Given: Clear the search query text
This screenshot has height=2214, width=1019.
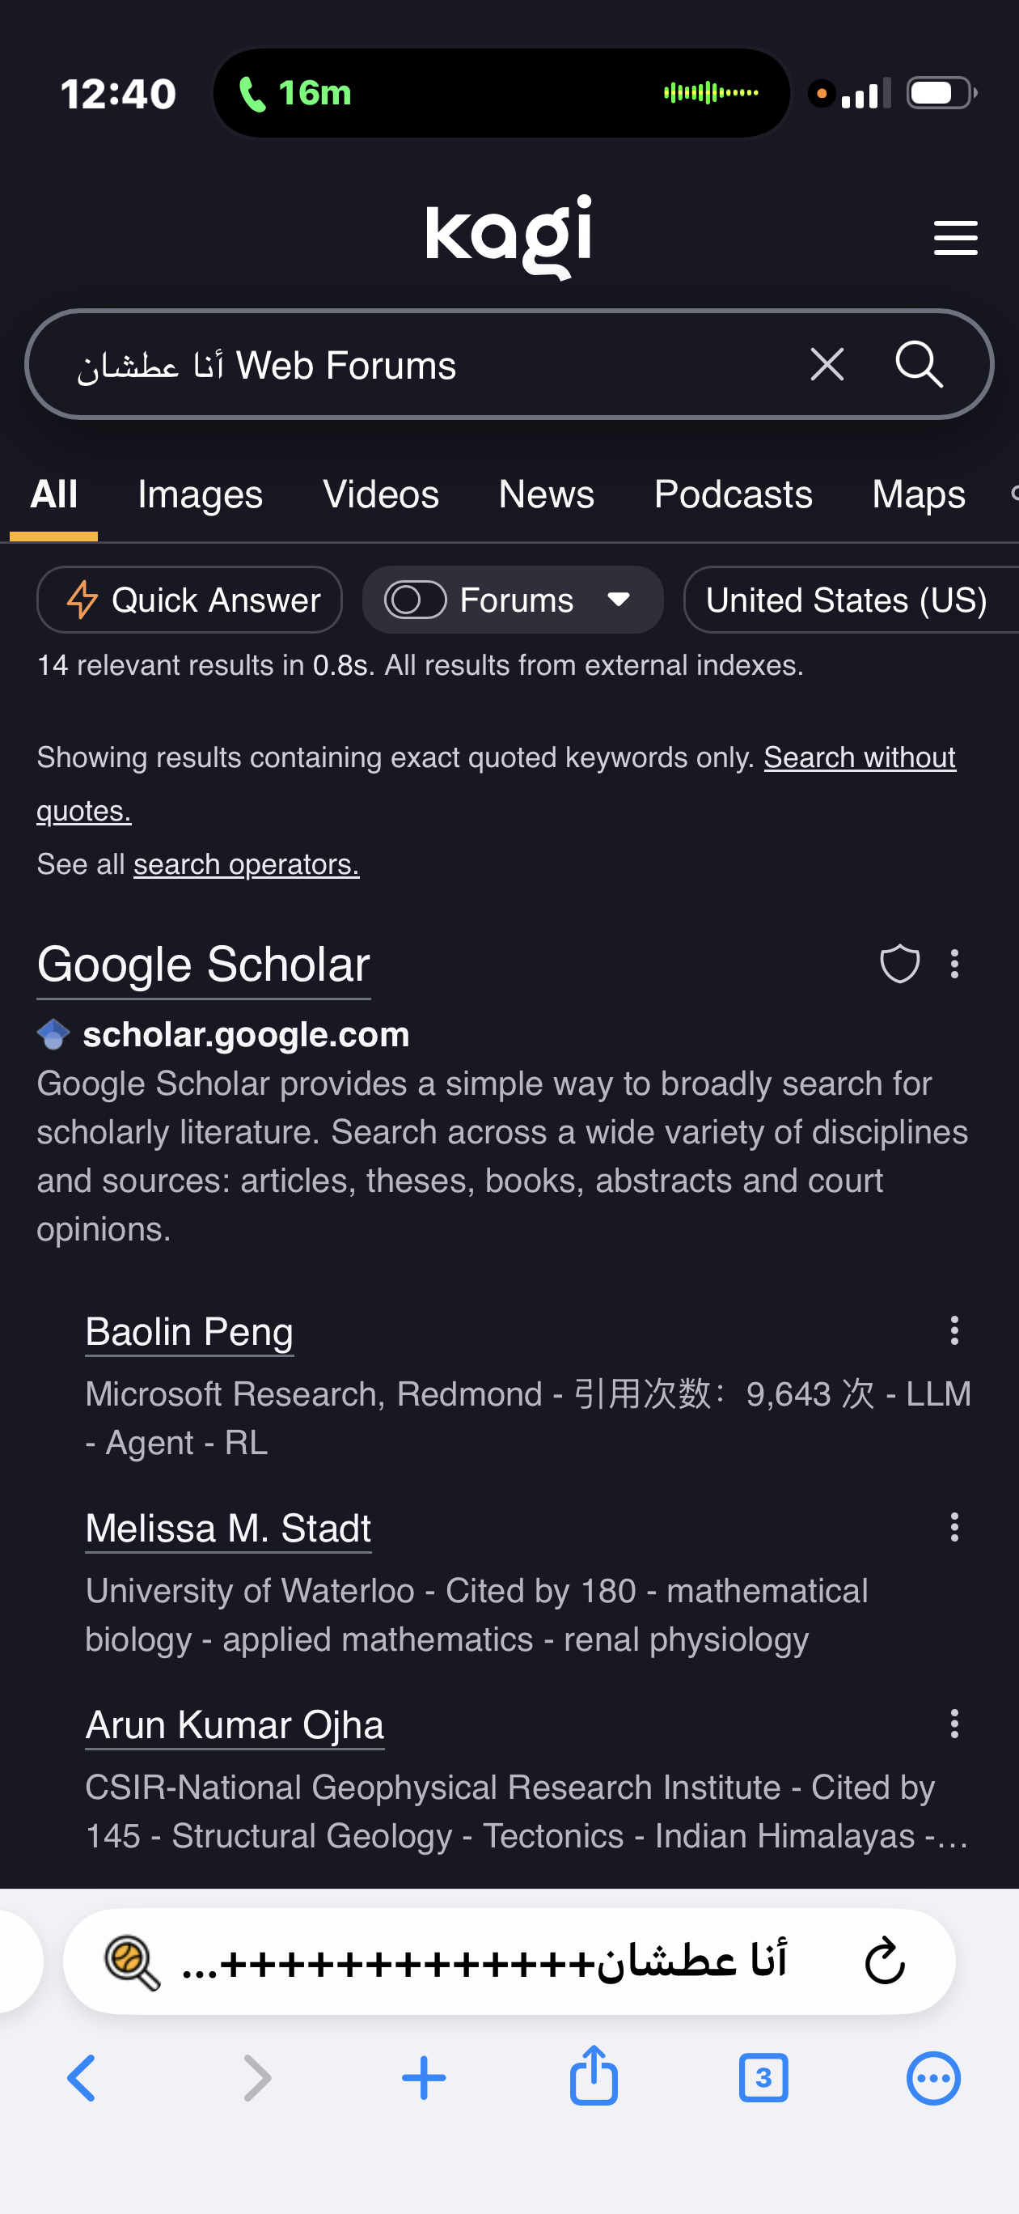Looking at the screenshot, I should click(x=827, y=364).
